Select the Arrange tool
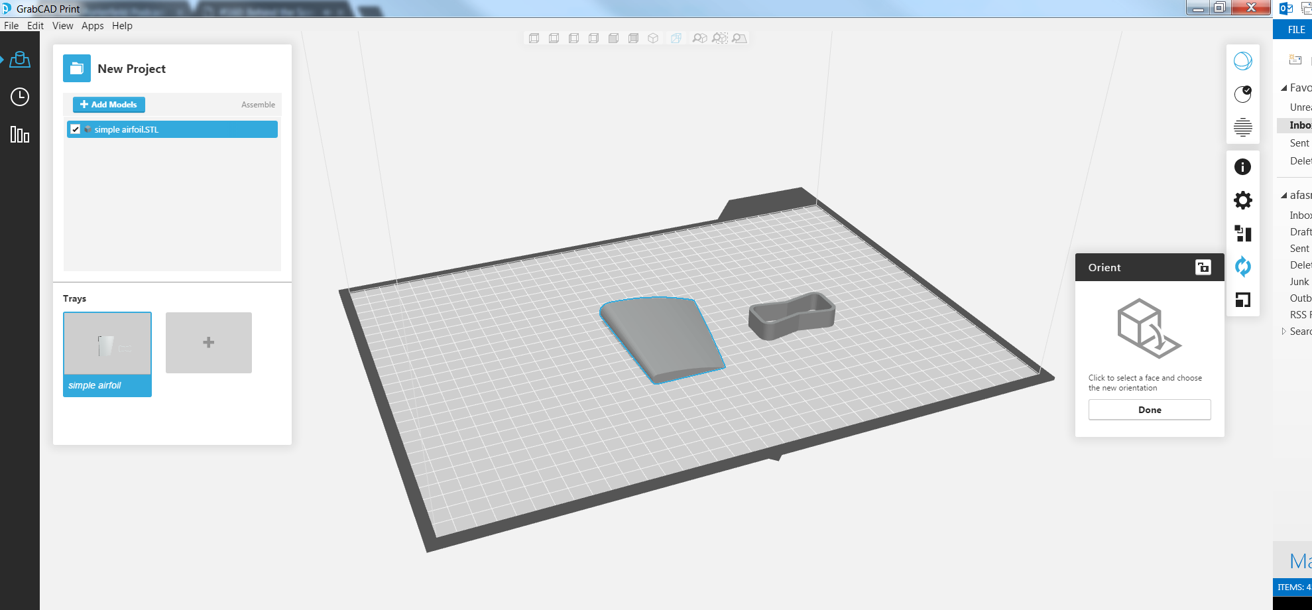The width and height of the screenshot is (1312, 610). [x=1243, y=233]
